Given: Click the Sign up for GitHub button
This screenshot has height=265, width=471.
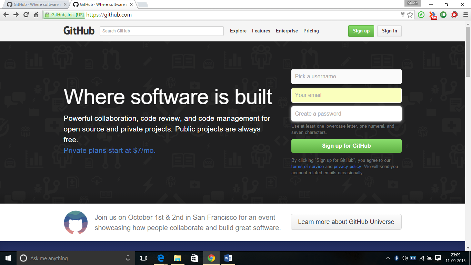Looking at the screenshot, I should click(x=347, y=146).
